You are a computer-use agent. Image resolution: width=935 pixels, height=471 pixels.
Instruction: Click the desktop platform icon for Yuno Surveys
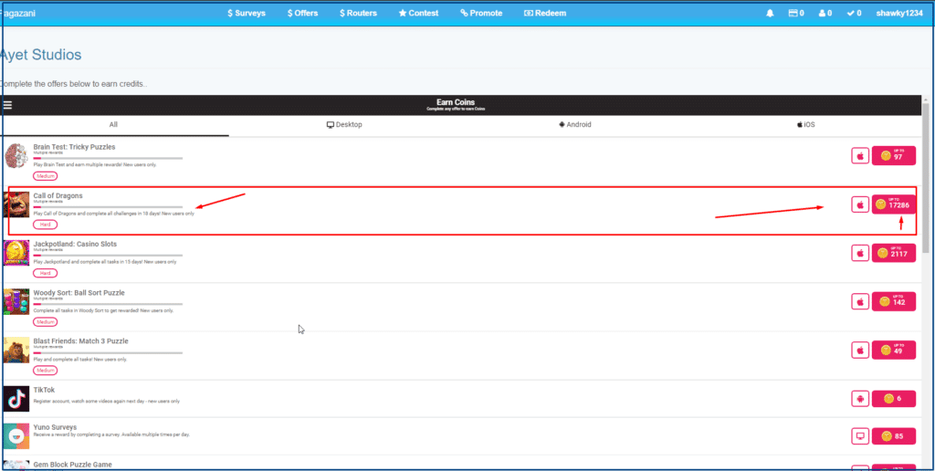coord(859,435)
